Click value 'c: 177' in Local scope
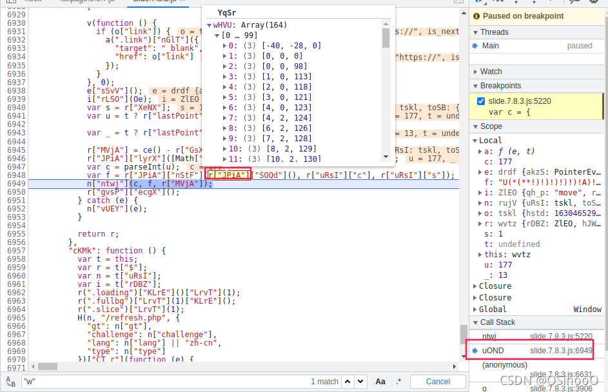The image size is (608, 392). [x=498, y=162]
